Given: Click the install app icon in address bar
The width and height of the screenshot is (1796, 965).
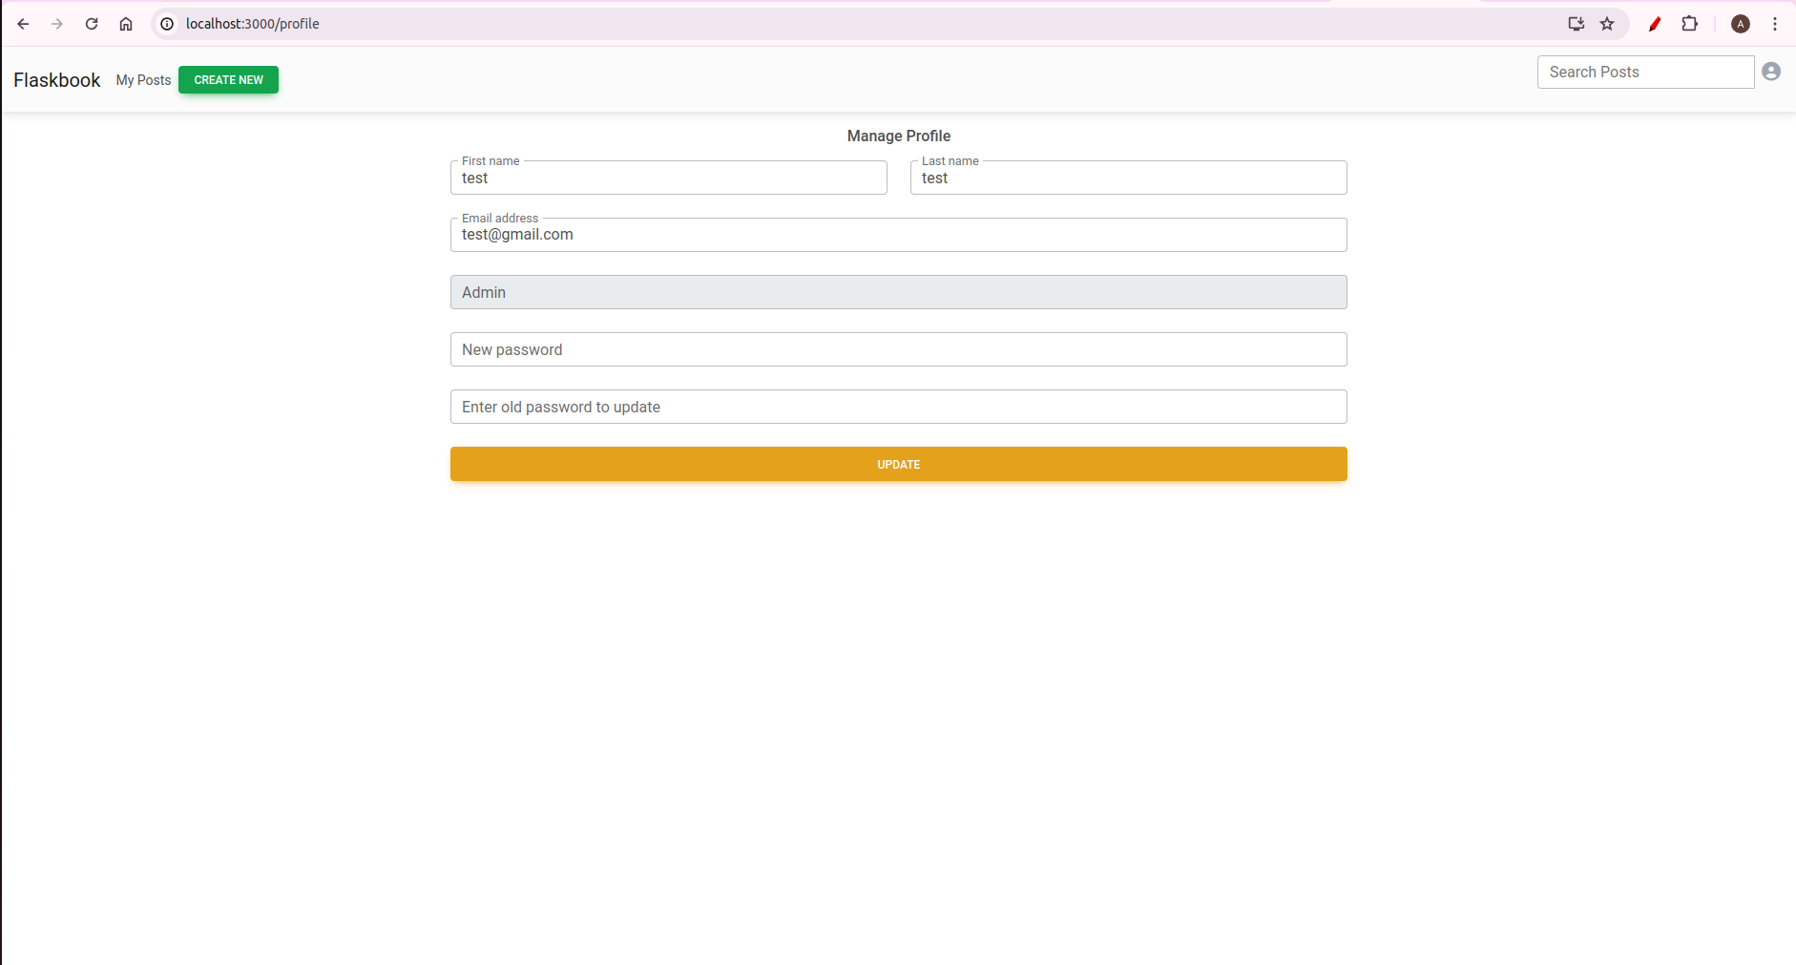Looking at the screenshot, I should (1577, 24).
